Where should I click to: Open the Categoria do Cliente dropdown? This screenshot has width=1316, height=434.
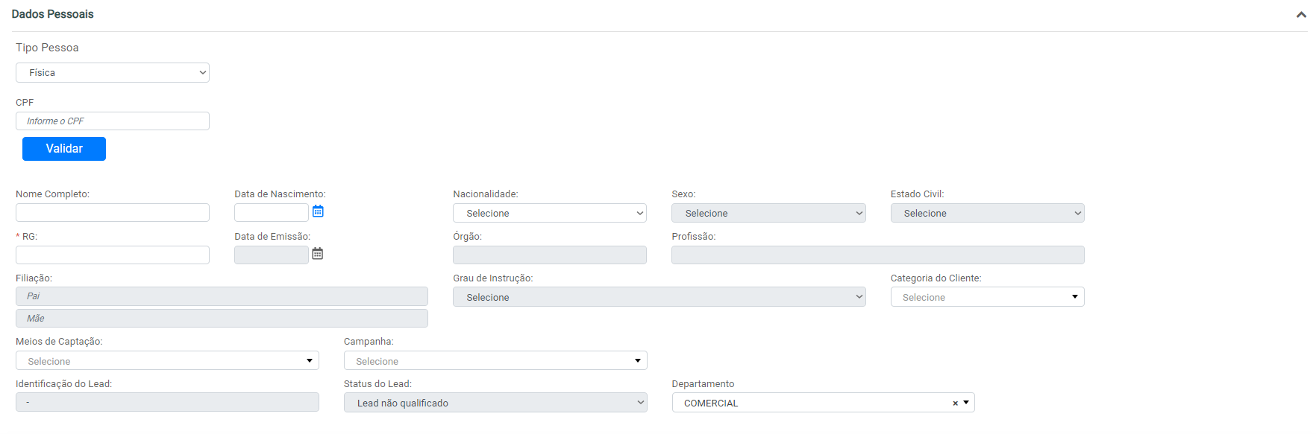coord(986,297)
